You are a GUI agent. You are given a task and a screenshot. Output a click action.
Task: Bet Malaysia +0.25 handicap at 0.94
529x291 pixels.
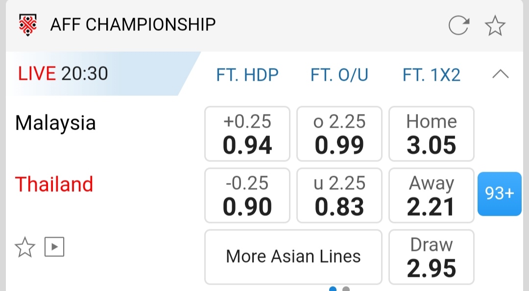click(x=247, y=134)
